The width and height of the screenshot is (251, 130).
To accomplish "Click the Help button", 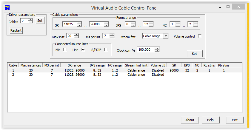I will (210, 120).
